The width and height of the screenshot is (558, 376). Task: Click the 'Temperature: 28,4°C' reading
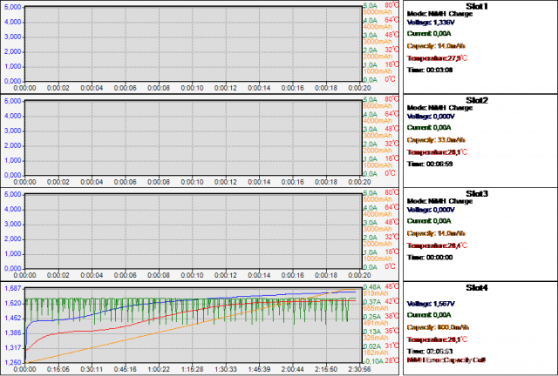[x=438, y=245]
